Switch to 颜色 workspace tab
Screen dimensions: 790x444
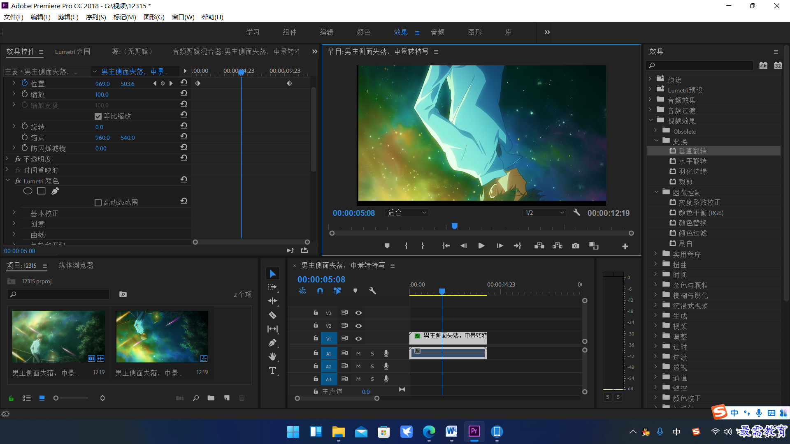(x=364, y=32)
